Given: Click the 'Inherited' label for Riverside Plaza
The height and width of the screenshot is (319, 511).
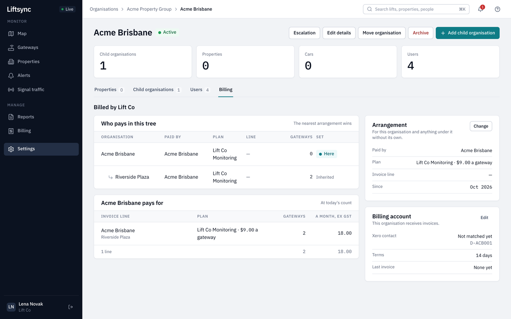Looking at the screenshot, I should (325, 177).
